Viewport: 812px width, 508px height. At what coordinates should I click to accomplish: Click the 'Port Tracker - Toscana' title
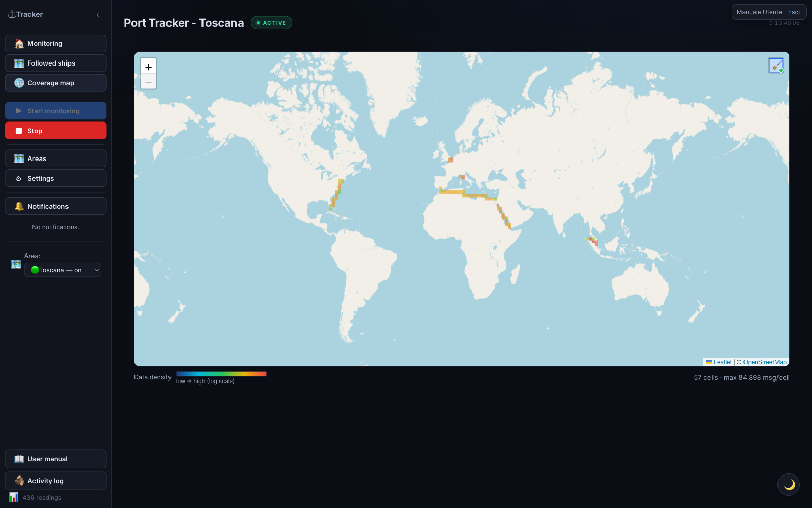[184, 23]
